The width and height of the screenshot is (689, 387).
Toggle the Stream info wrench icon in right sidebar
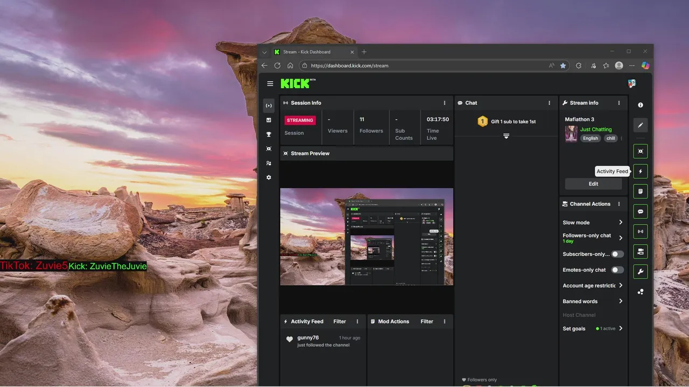click(x=641, y=271)
